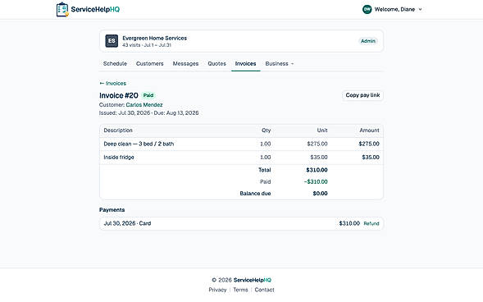The image size is (483, 302).
Task: Click the Description column header
Action: [118, 130]
